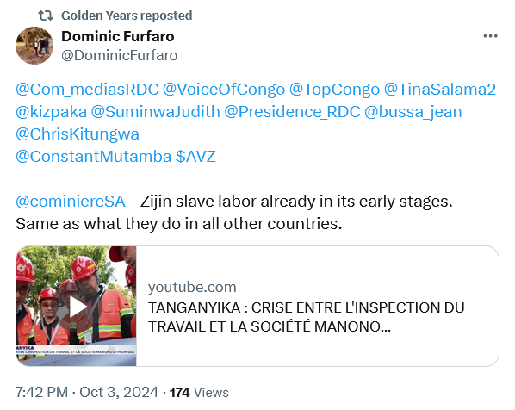515x410 pixels.
Task: Open the TANGANYIKA YouTube link card title
Action: pyautogui.click(x=306, y=317)
